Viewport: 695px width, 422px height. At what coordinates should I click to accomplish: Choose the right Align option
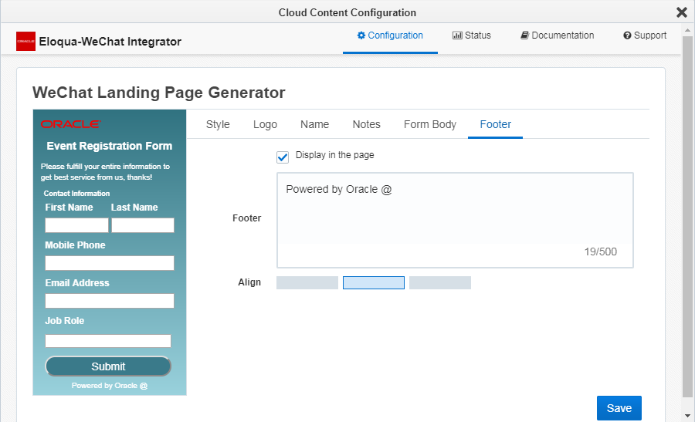[440, 282]
